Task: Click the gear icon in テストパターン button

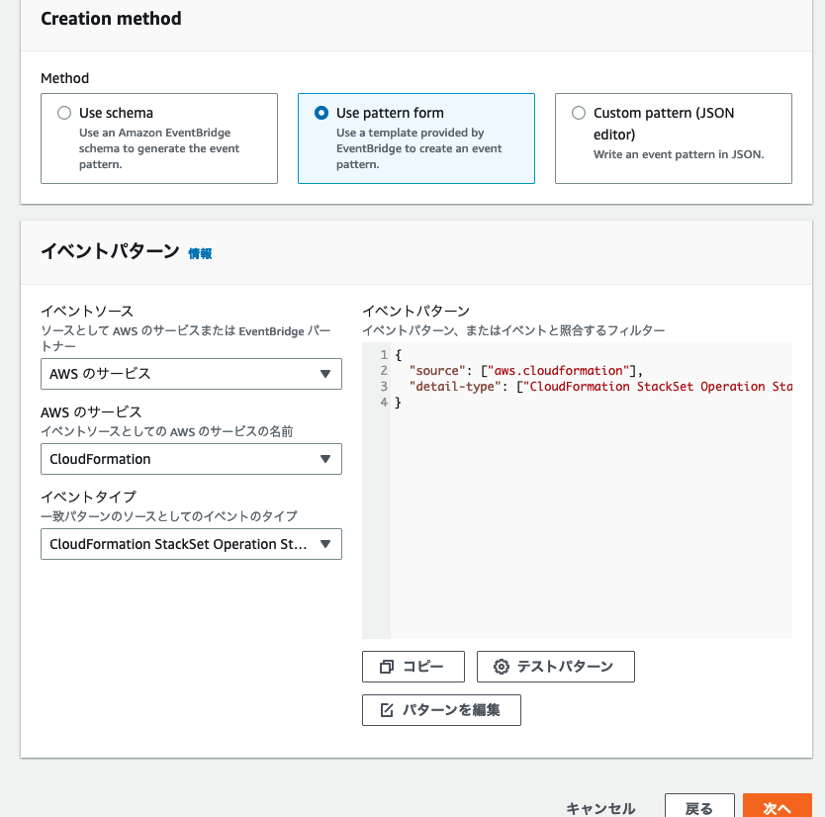Action: (502, 667)
